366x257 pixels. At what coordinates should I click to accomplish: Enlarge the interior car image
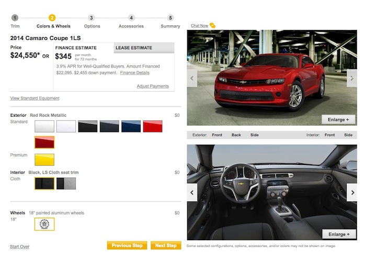click(339, 234)
